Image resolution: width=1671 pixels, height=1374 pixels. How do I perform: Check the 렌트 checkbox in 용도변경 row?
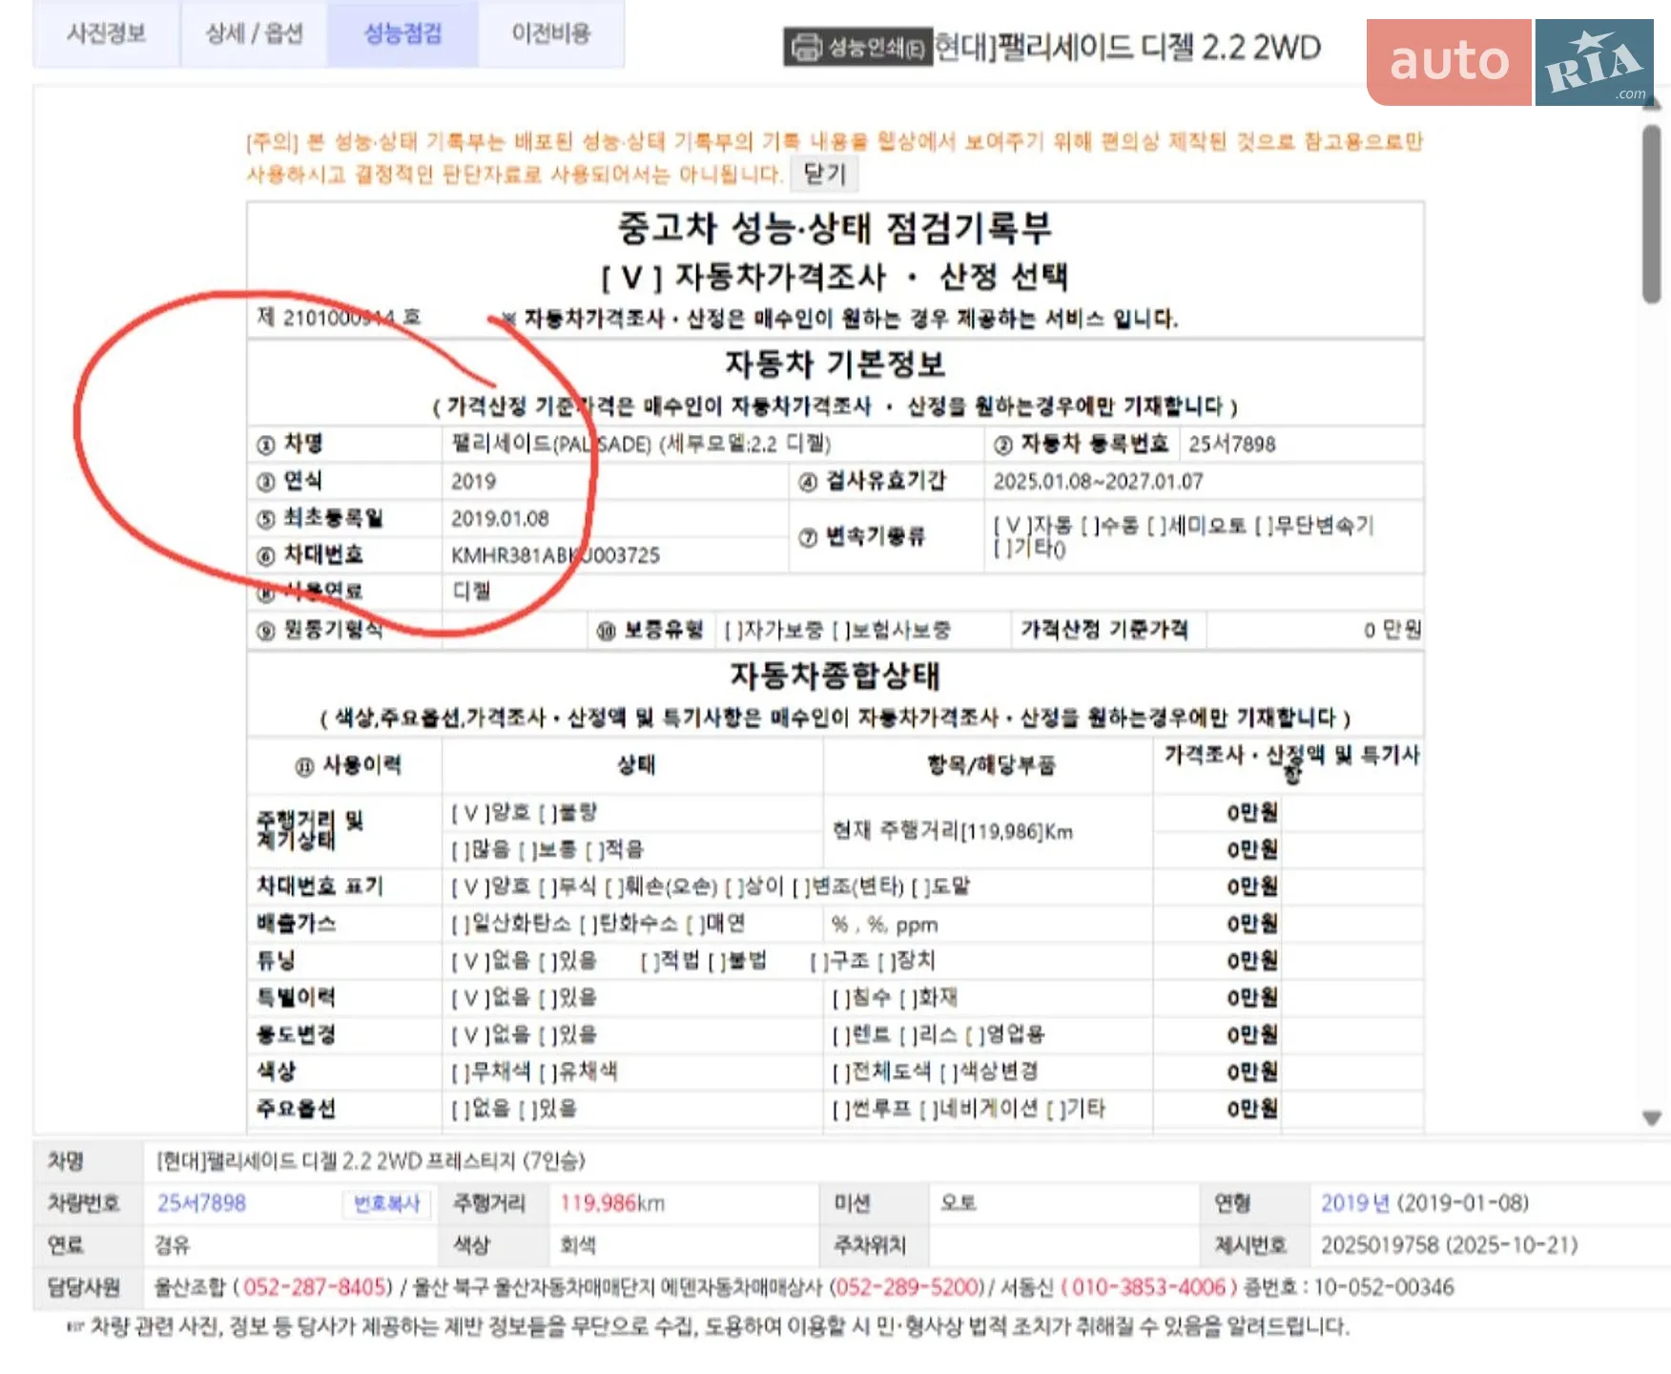[840, 1035]
